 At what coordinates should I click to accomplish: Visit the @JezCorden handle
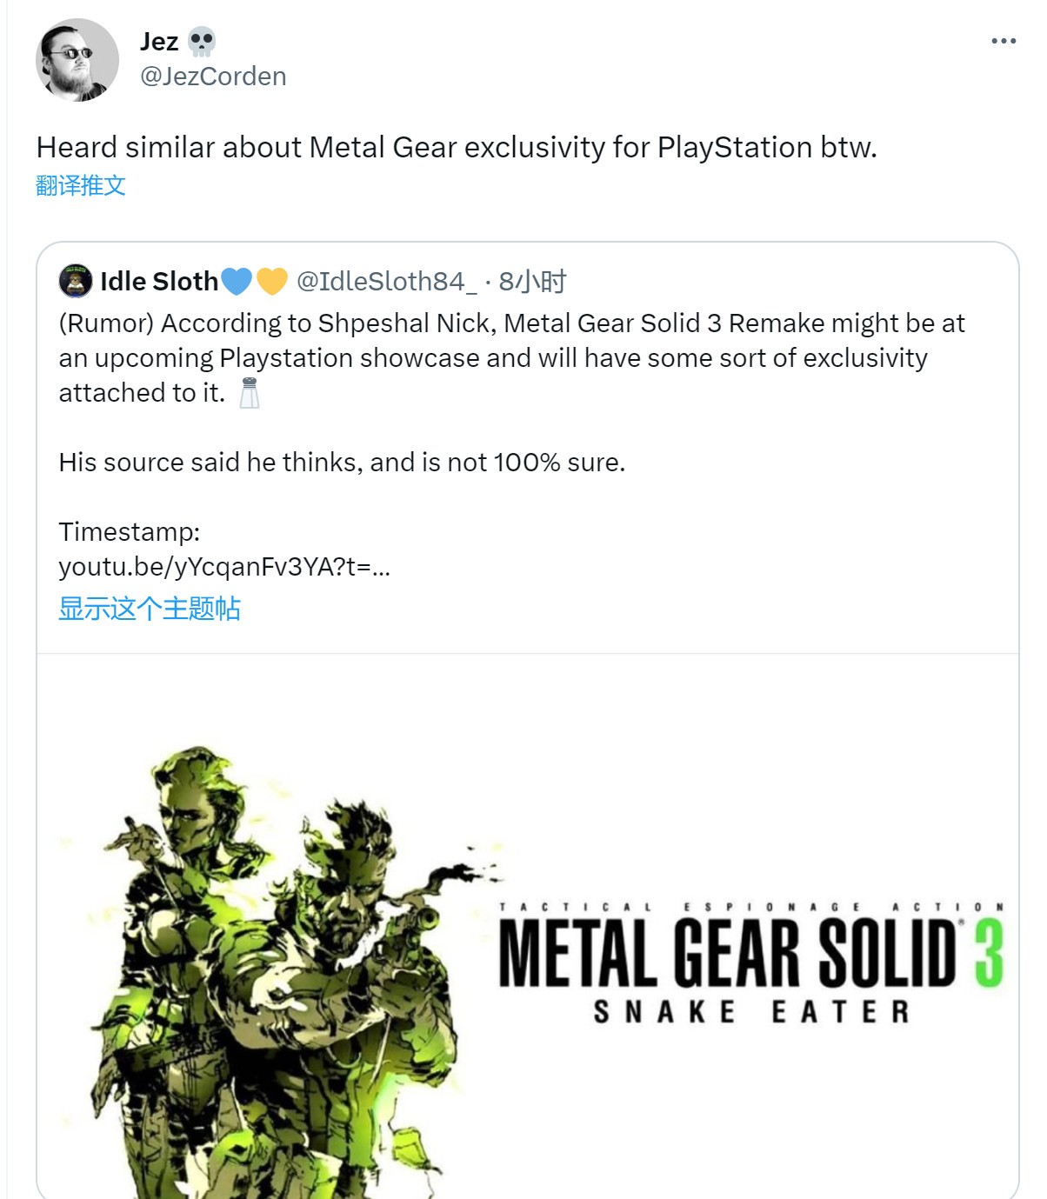(x=213, y=77)
